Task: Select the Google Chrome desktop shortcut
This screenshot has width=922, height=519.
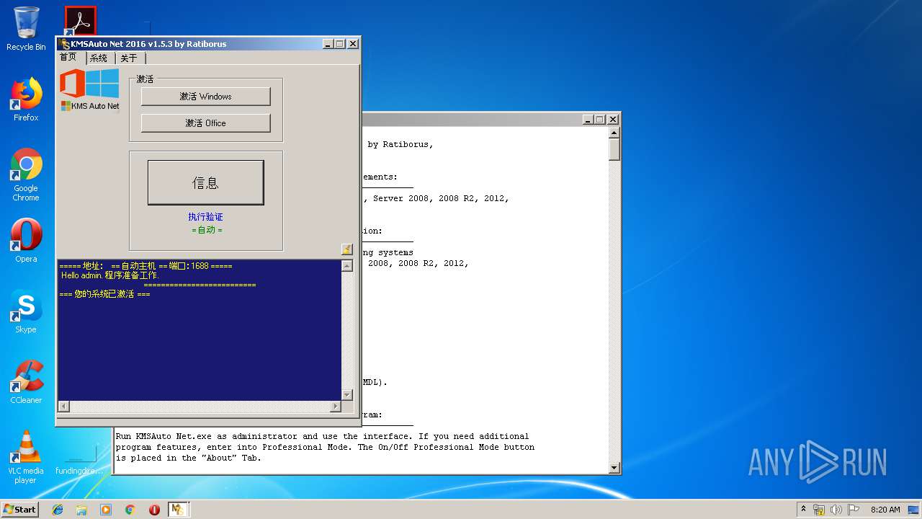Action: point(26,174)
